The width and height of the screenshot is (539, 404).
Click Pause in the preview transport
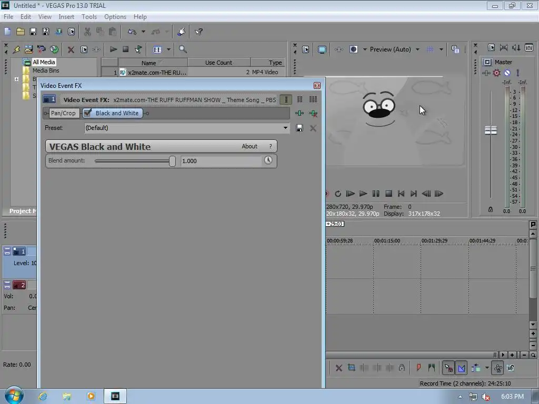click(376, 194)
